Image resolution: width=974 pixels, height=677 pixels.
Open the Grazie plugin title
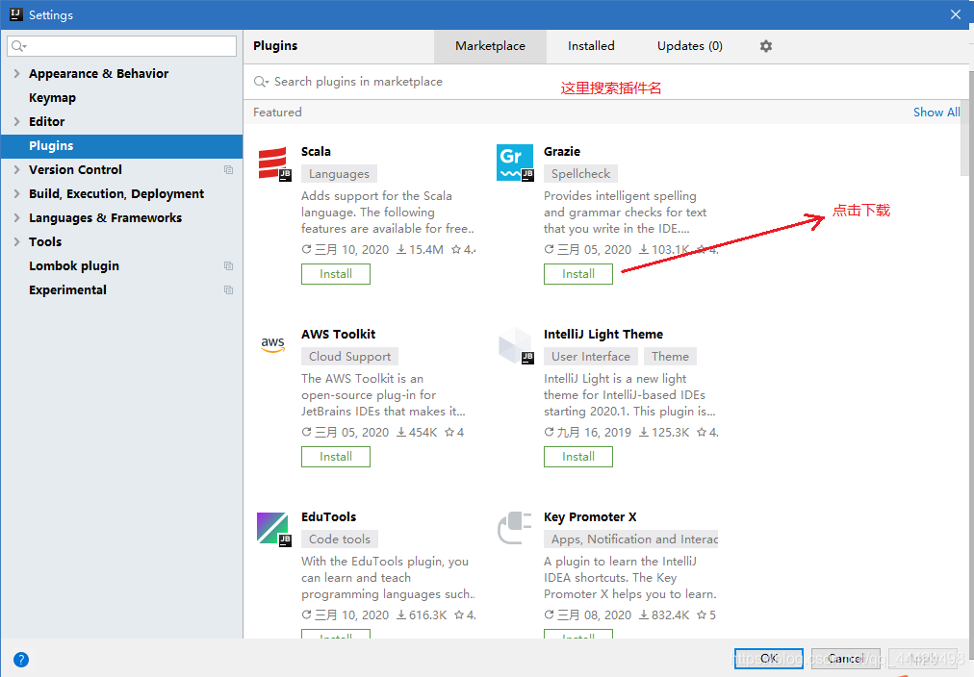tap(561, 151)
